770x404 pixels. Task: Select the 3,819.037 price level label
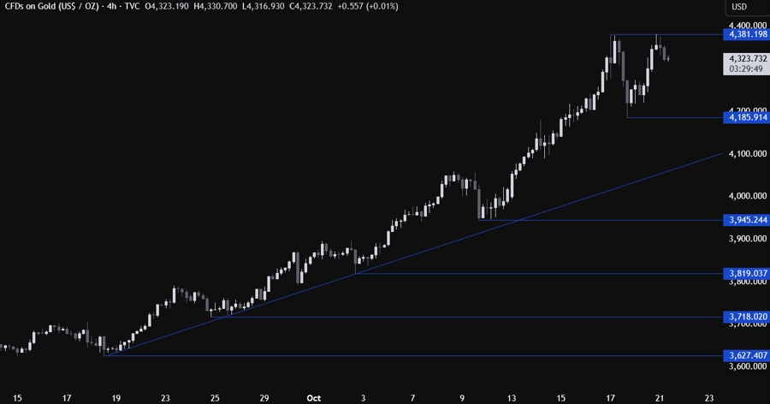tap(746, 274)
